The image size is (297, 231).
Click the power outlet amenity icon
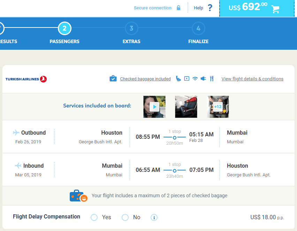pos(204,79)
